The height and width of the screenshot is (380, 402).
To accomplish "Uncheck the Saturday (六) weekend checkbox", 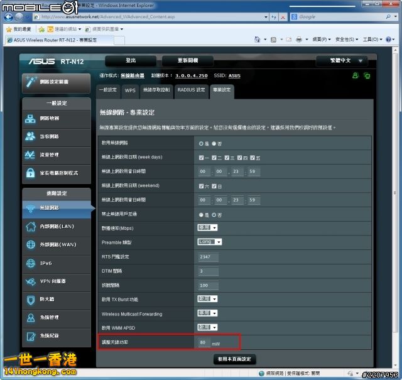I will 202,186.
